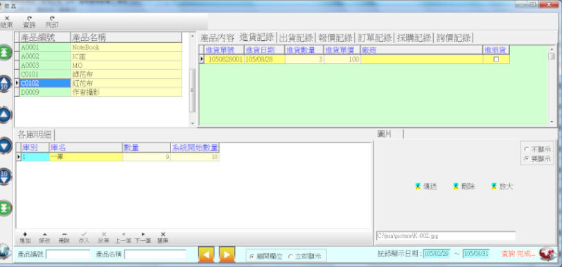The width and height of the screenshot is (562, 267).
Task: Go to next record with blue down arrow
Action: click(6, 146)
